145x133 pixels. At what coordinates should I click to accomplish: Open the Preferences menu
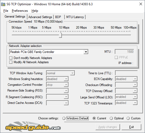point(20,11)
